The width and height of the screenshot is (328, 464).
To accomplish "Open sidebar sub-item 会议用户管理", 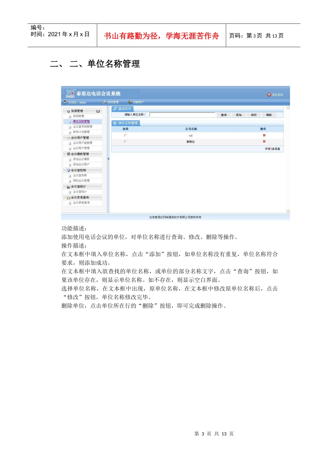I will pos(81,148).
